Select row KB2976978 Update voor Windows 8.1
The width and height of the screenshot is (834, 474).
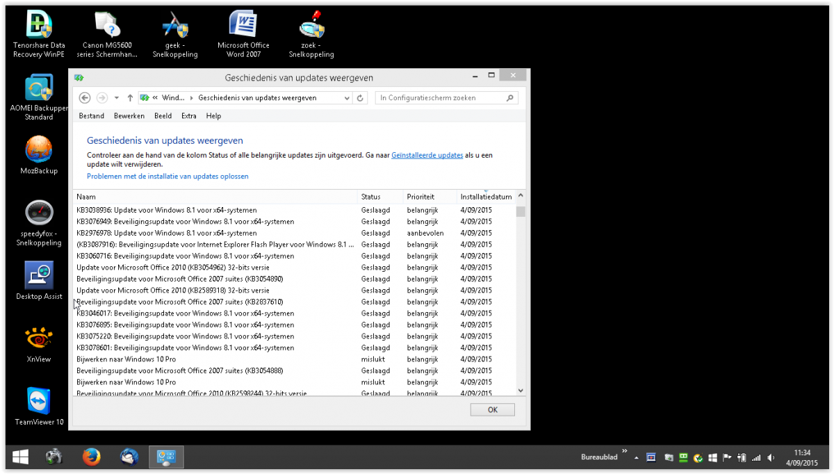coord(295,233)
